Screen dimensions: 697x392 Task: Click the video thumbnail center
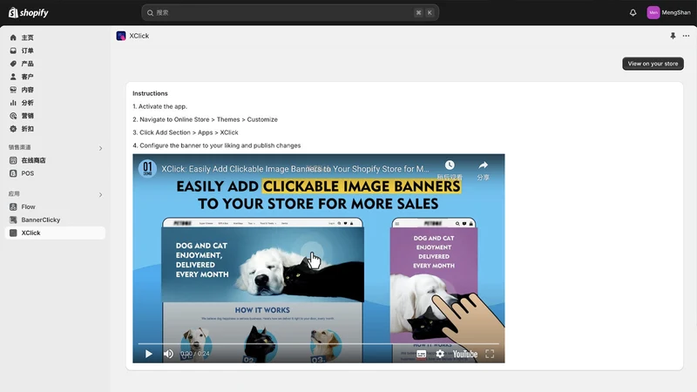318,258
